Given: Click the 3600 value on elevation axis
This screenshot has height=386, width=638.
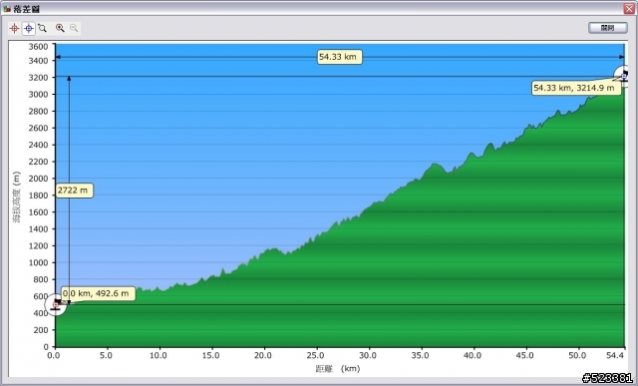Looking at the screenshot, I should 38,47.
